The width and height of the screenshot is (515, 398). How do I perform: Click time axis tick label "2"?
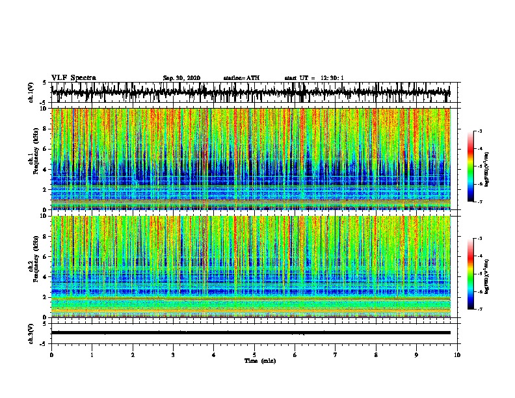133,355
